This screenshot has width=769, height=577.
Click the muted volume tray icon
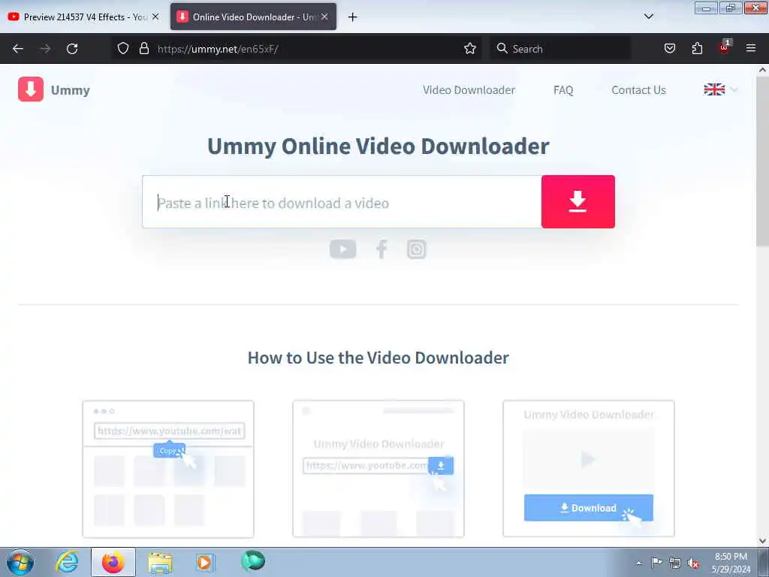693,563
